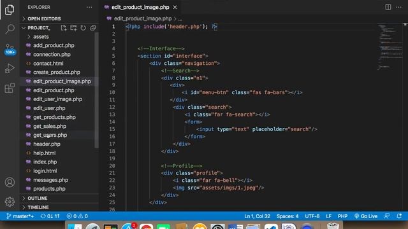Collapse all folders in Explorer
This screenshot has width=408, height=229.
pos(93,28)
